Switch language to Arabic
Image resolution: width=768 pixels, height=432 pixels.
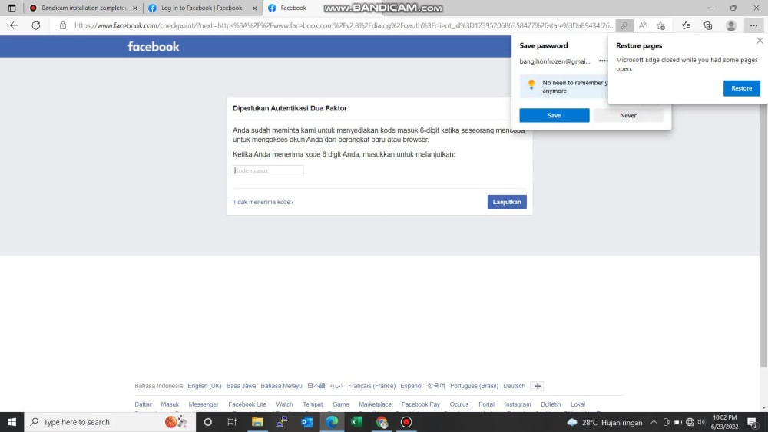[336, 386]
